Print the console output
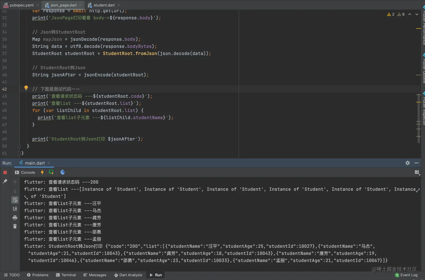This screenshot has height=280, width=425. 15,218
